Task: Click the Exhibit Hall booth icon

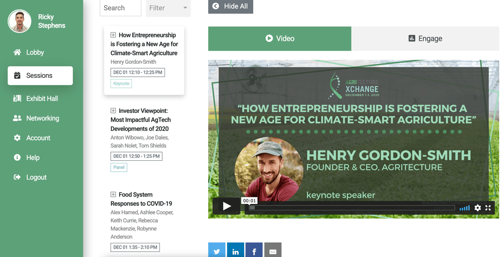Action: point(17,99)
